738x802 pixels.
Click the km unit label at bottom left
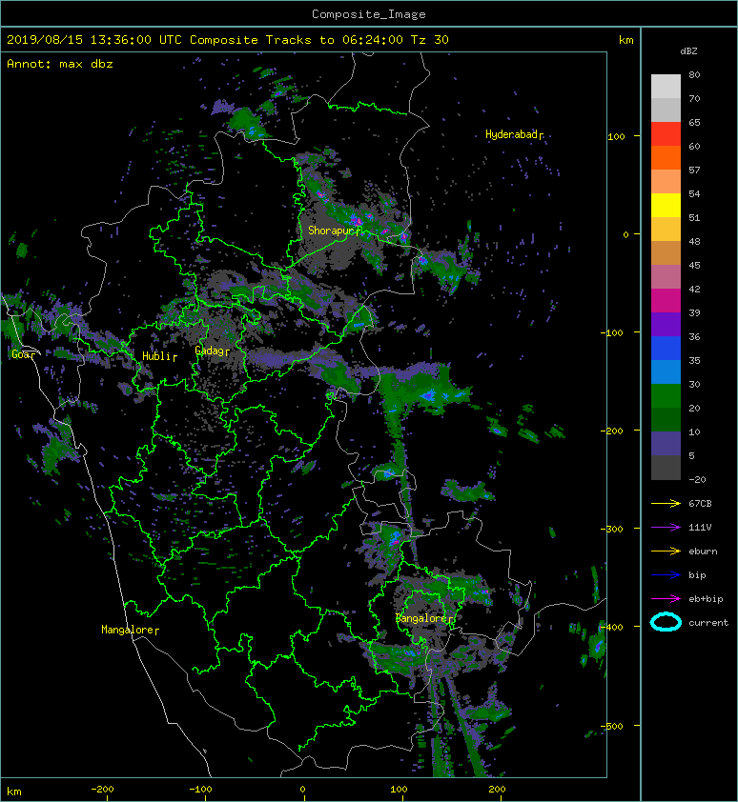click(x=14, y=792)
